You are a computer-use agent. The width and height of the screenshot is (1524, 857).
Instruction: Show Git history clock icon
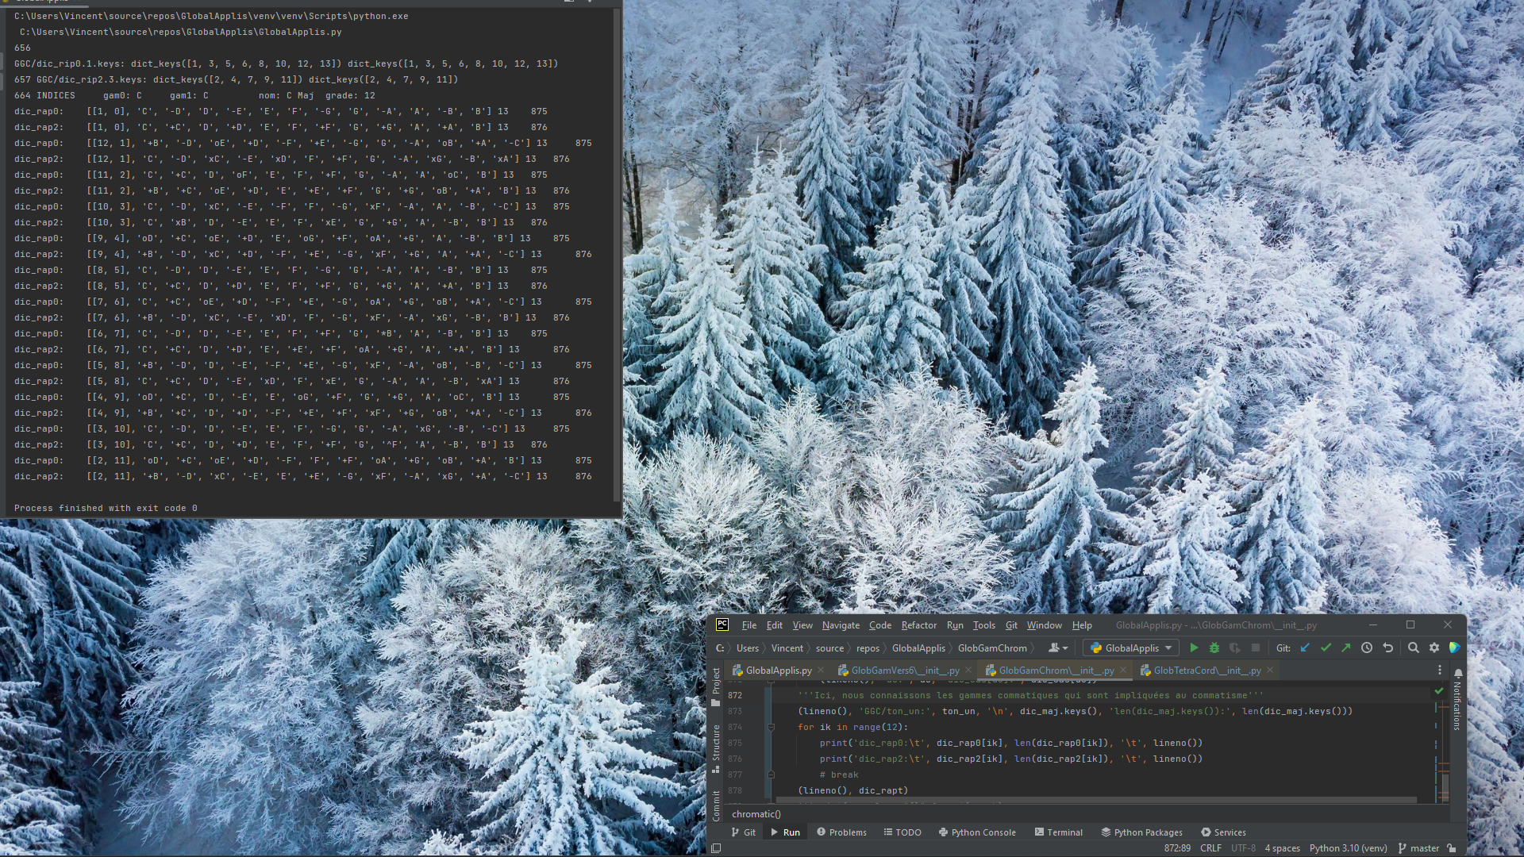pos(1367,648)
